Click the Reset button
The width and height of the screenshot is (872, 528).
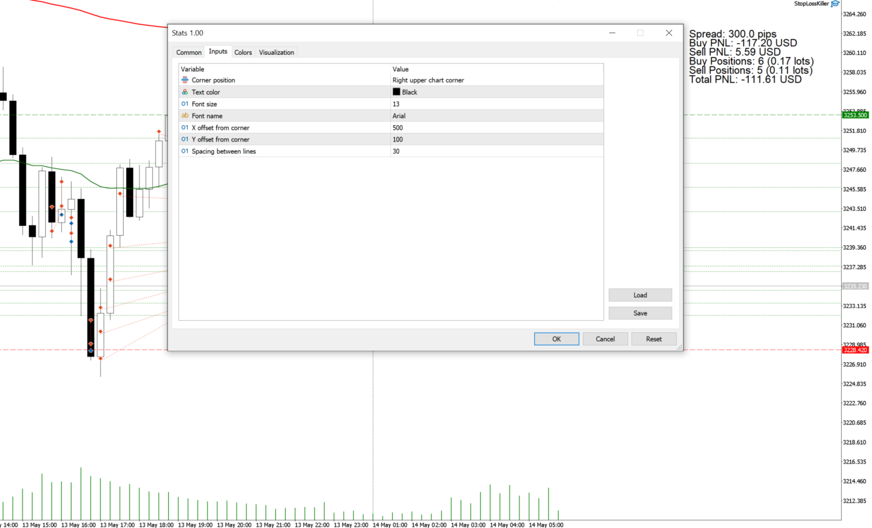654,339
